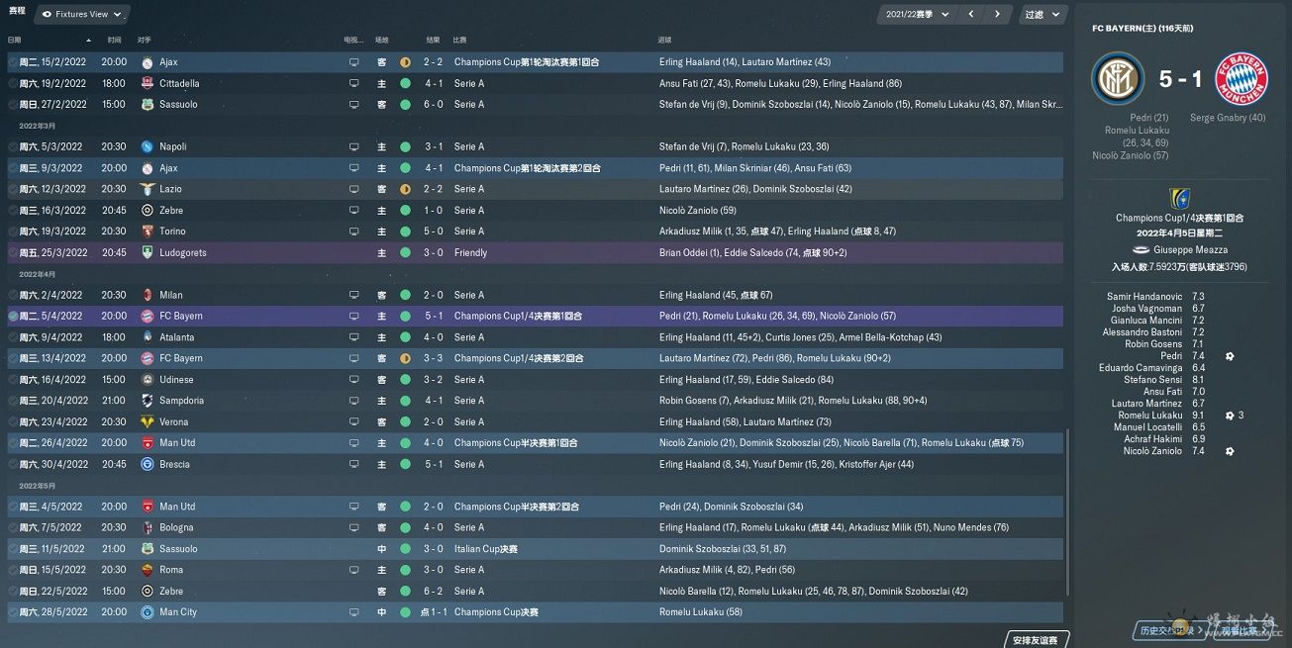The width and height of the screenshot is (1292, 648).
Task: Open the Fixtures View dropdown
Action: coord(81,15)
